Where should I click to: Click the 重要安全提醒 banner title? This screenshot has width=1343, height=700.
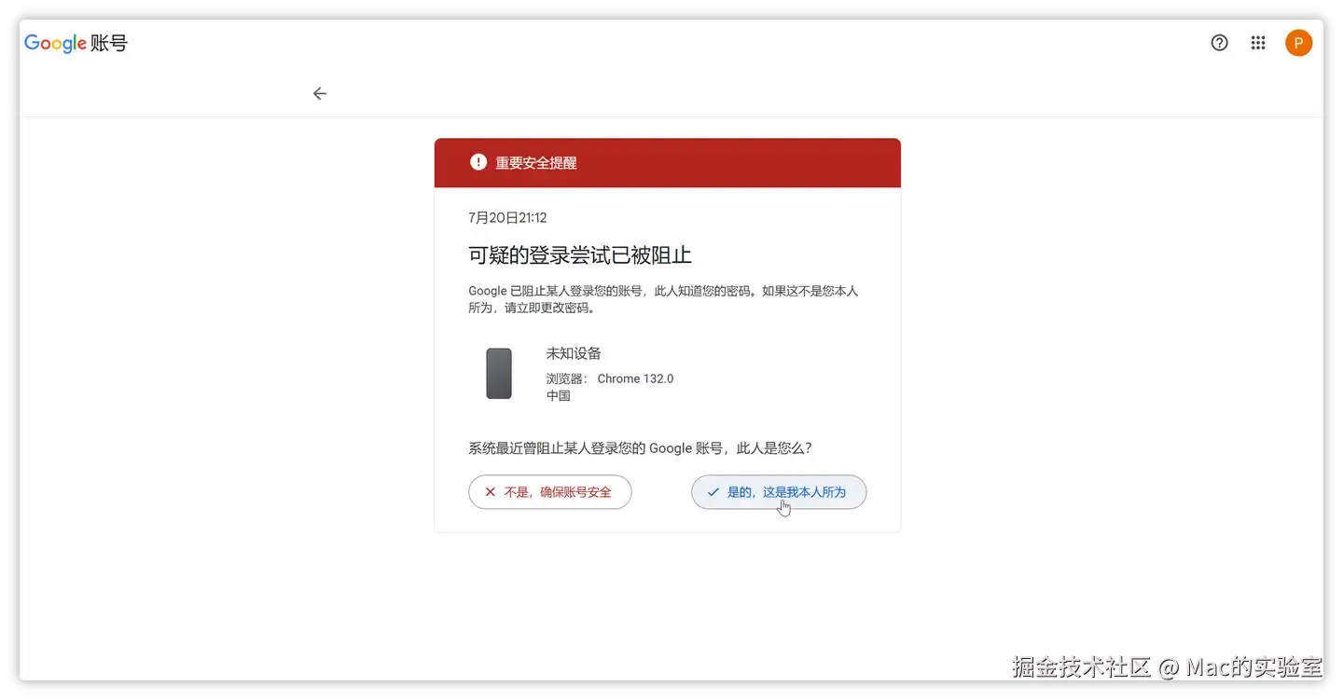click(x=536, y=163)
